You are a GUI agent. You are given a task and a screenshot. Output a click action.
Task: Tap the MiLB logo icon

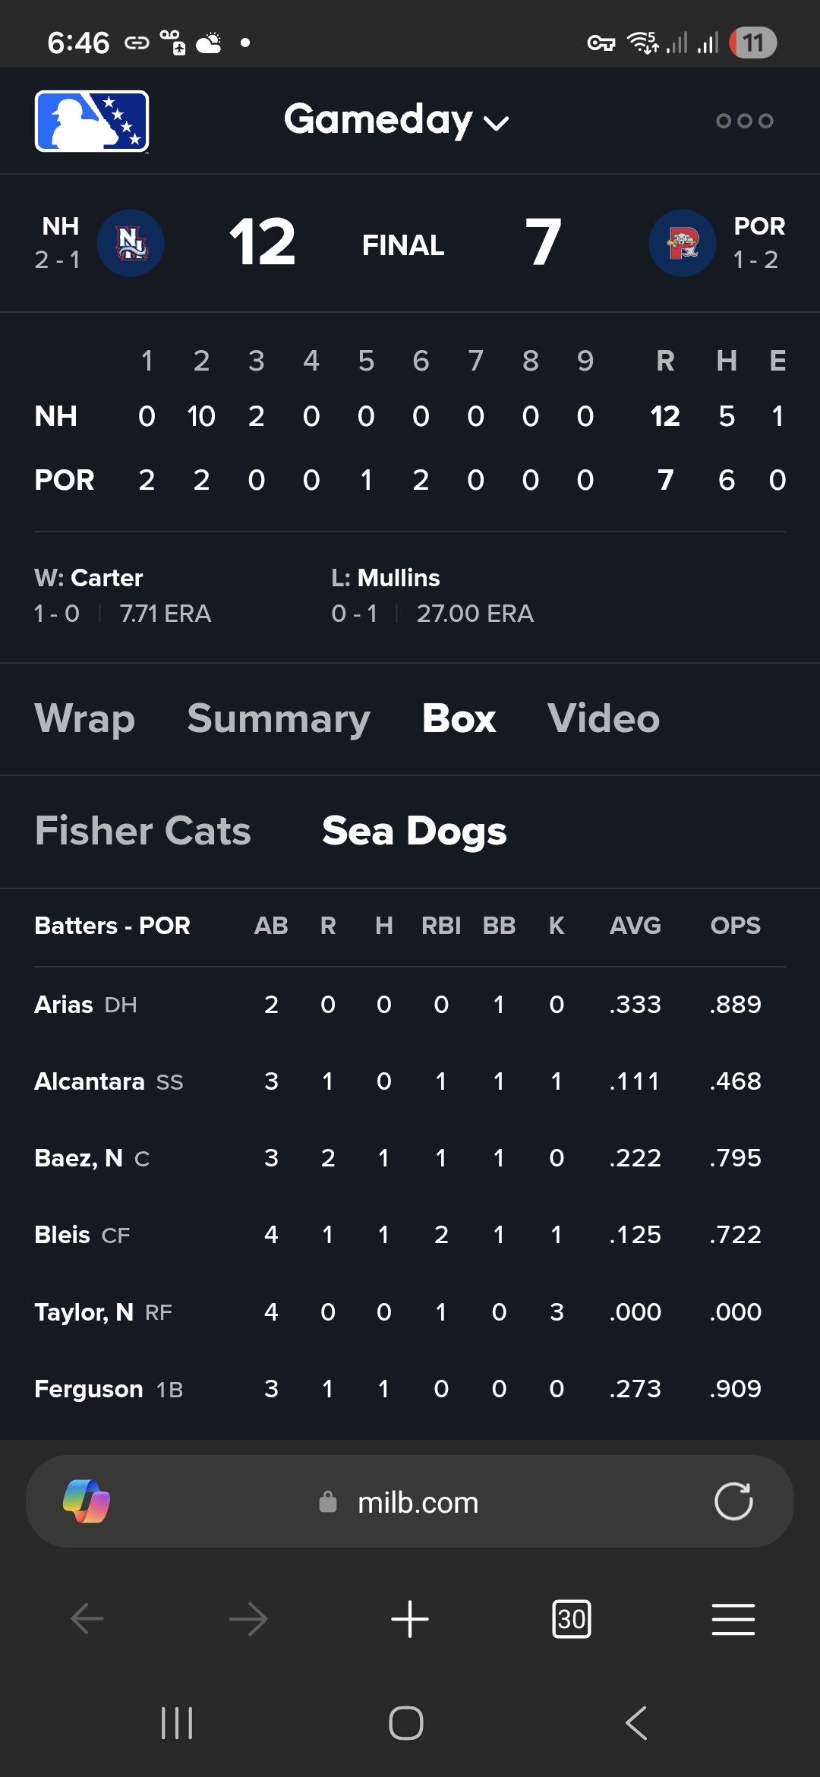91,122
